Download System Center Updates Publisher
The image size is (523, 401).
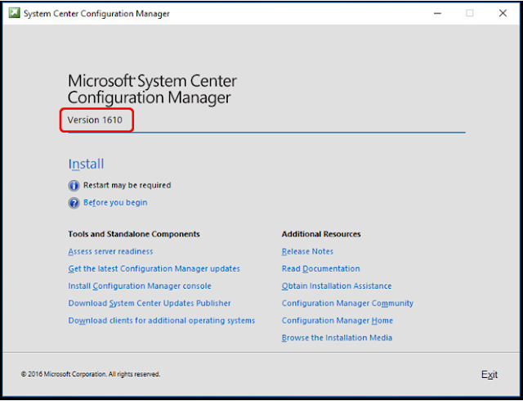pyautogui.click(x=150, y=303)
